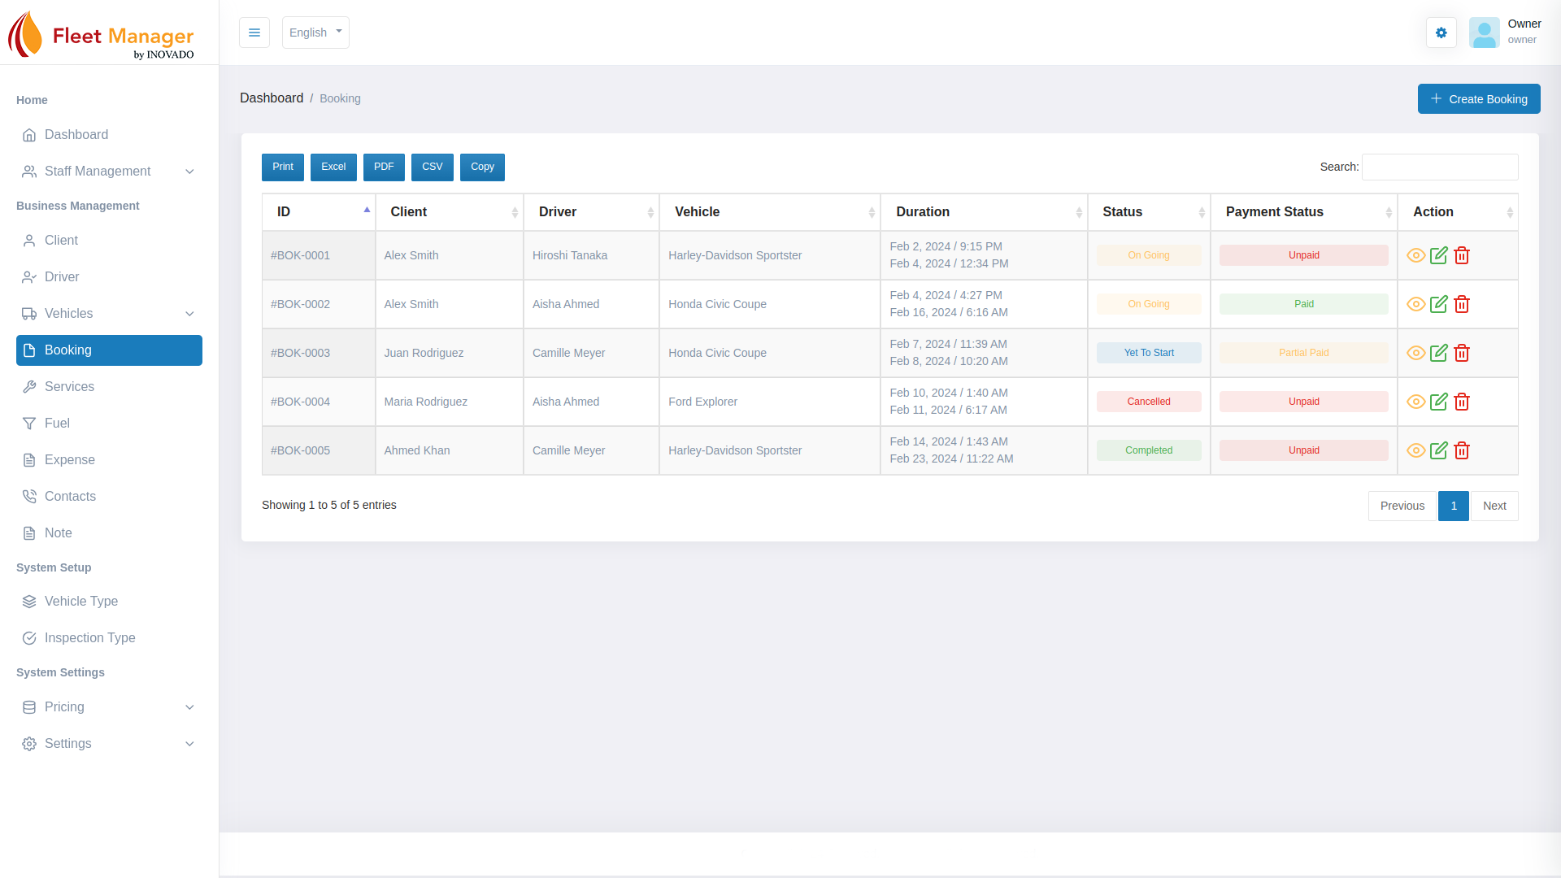Edit booking #BOK-0003 with pencil icon
Screen dimensions: 1561x878
pyautogui.click(x=1438, y=353)
